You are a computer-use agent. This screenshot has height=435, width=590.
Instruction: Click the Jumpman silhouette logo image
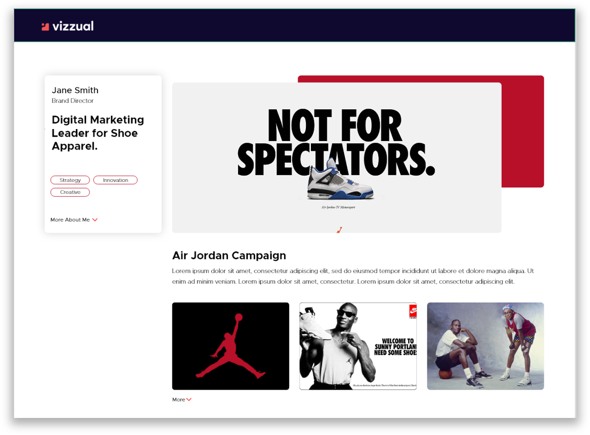coord(230,346)
